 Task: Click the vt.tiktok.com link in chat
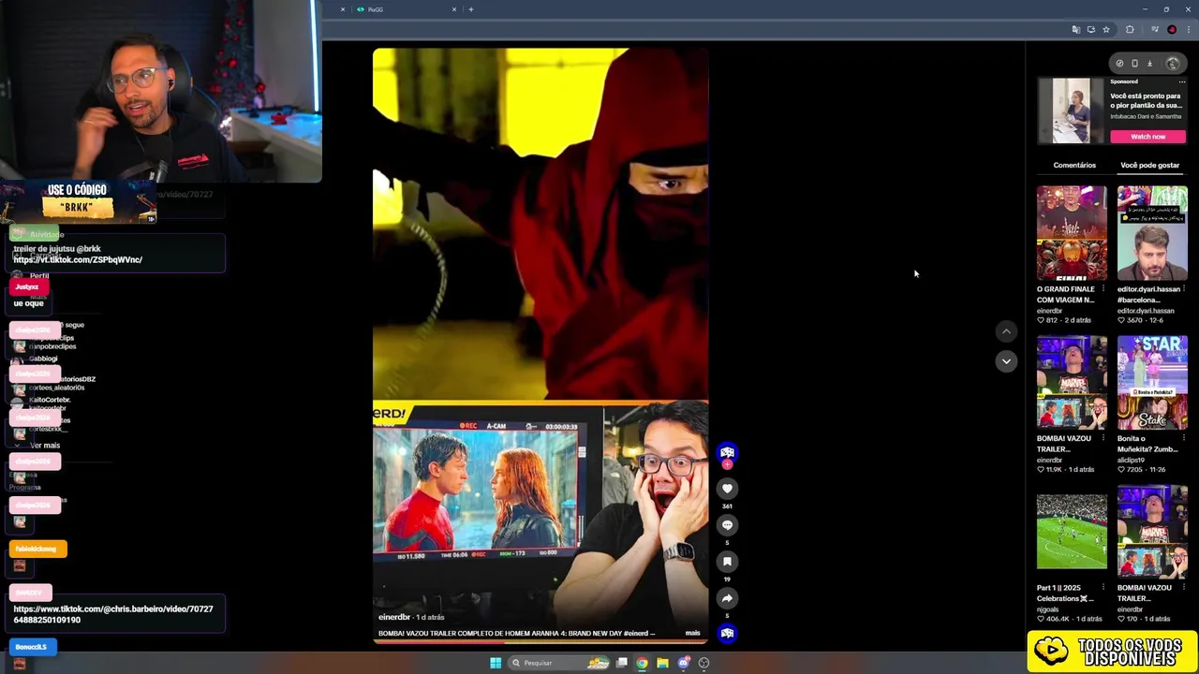click(x=78, y=259)
